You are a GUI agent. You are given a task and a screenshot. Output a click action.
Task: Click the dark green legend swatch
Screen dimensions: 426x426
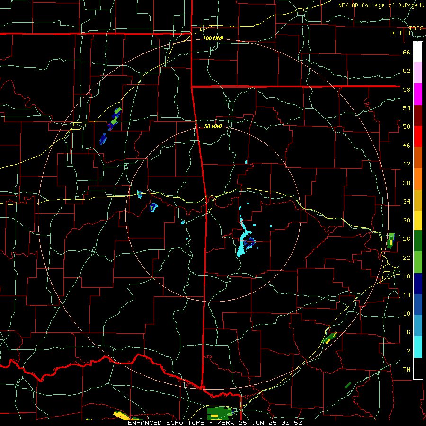coord(418,241)
